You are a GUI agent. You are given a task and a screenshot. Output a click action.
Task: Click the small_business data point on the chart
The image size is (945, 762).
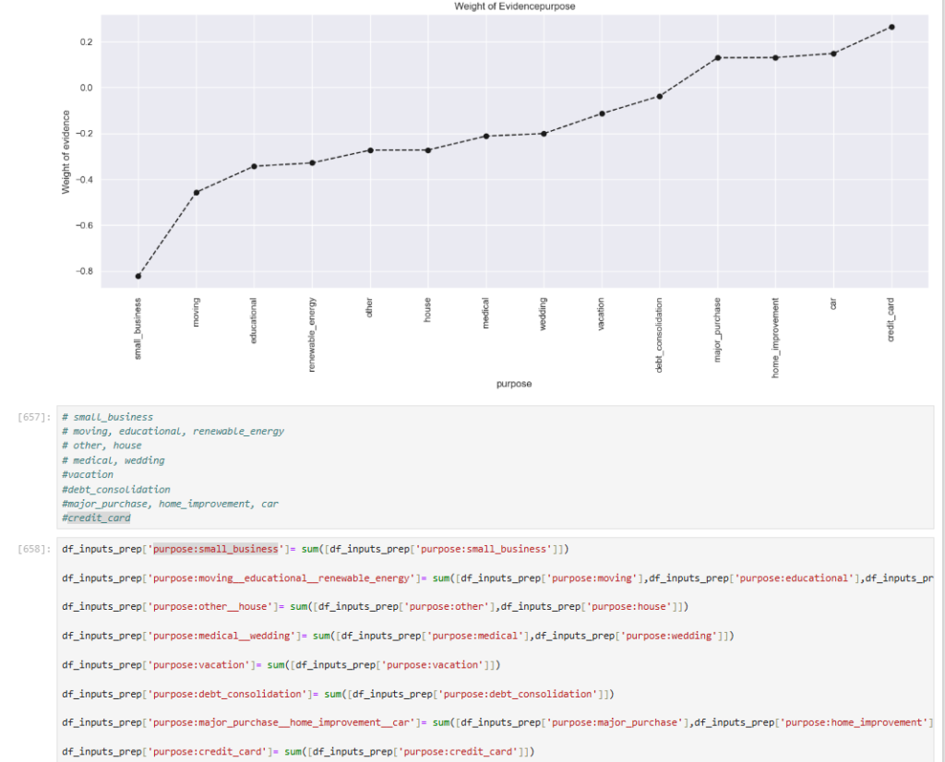[138, 276]
